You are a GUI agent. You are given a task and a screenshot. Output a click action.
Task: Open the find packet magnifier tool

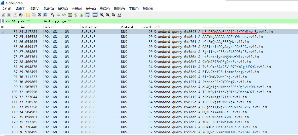[x=53, y=15]
